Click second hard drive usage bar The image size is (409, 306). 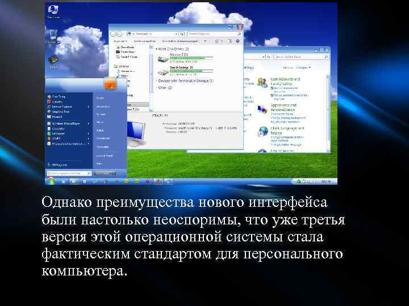[191, 70]
